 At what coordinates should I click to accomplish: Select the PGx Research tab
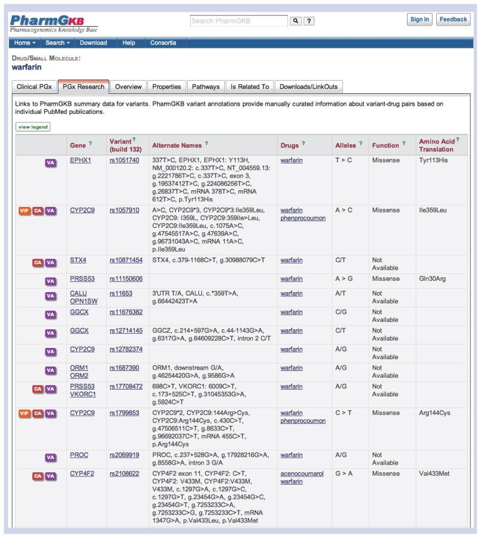point(83,87)
